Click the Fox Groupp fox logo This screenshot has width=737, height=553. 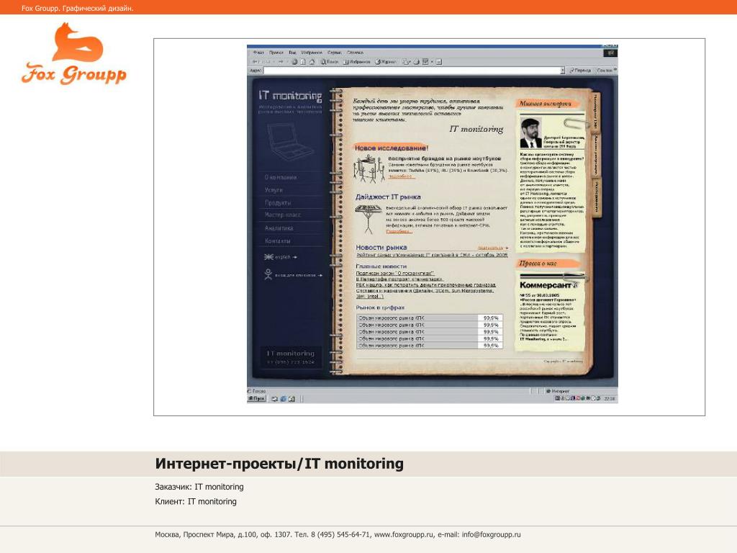point(74,53)
